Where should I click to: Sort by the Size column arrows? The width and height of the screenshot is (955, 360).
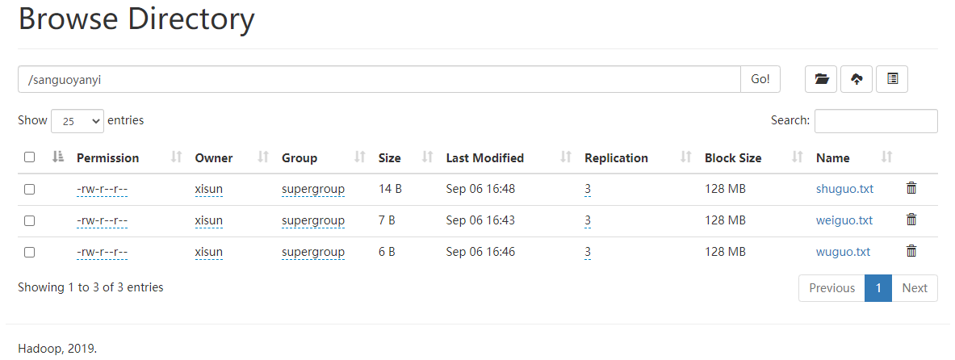pos(428,157)
